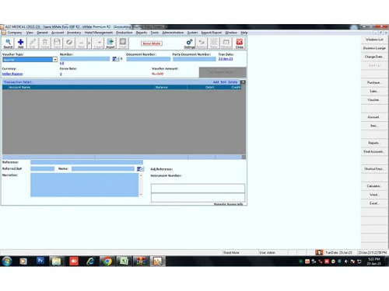Click the Print toolbar icon
The width and height of the screenshot is (389, 291).
tap(81, 43)
